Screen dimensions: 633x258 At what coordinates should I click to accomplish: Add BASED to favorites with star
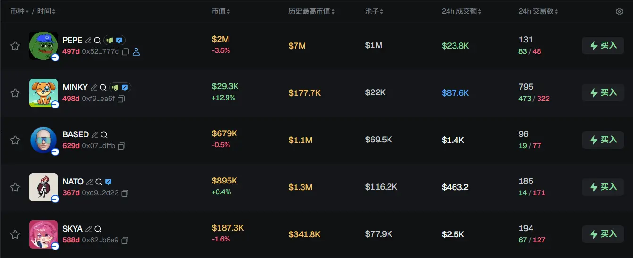tap(15, 140)
